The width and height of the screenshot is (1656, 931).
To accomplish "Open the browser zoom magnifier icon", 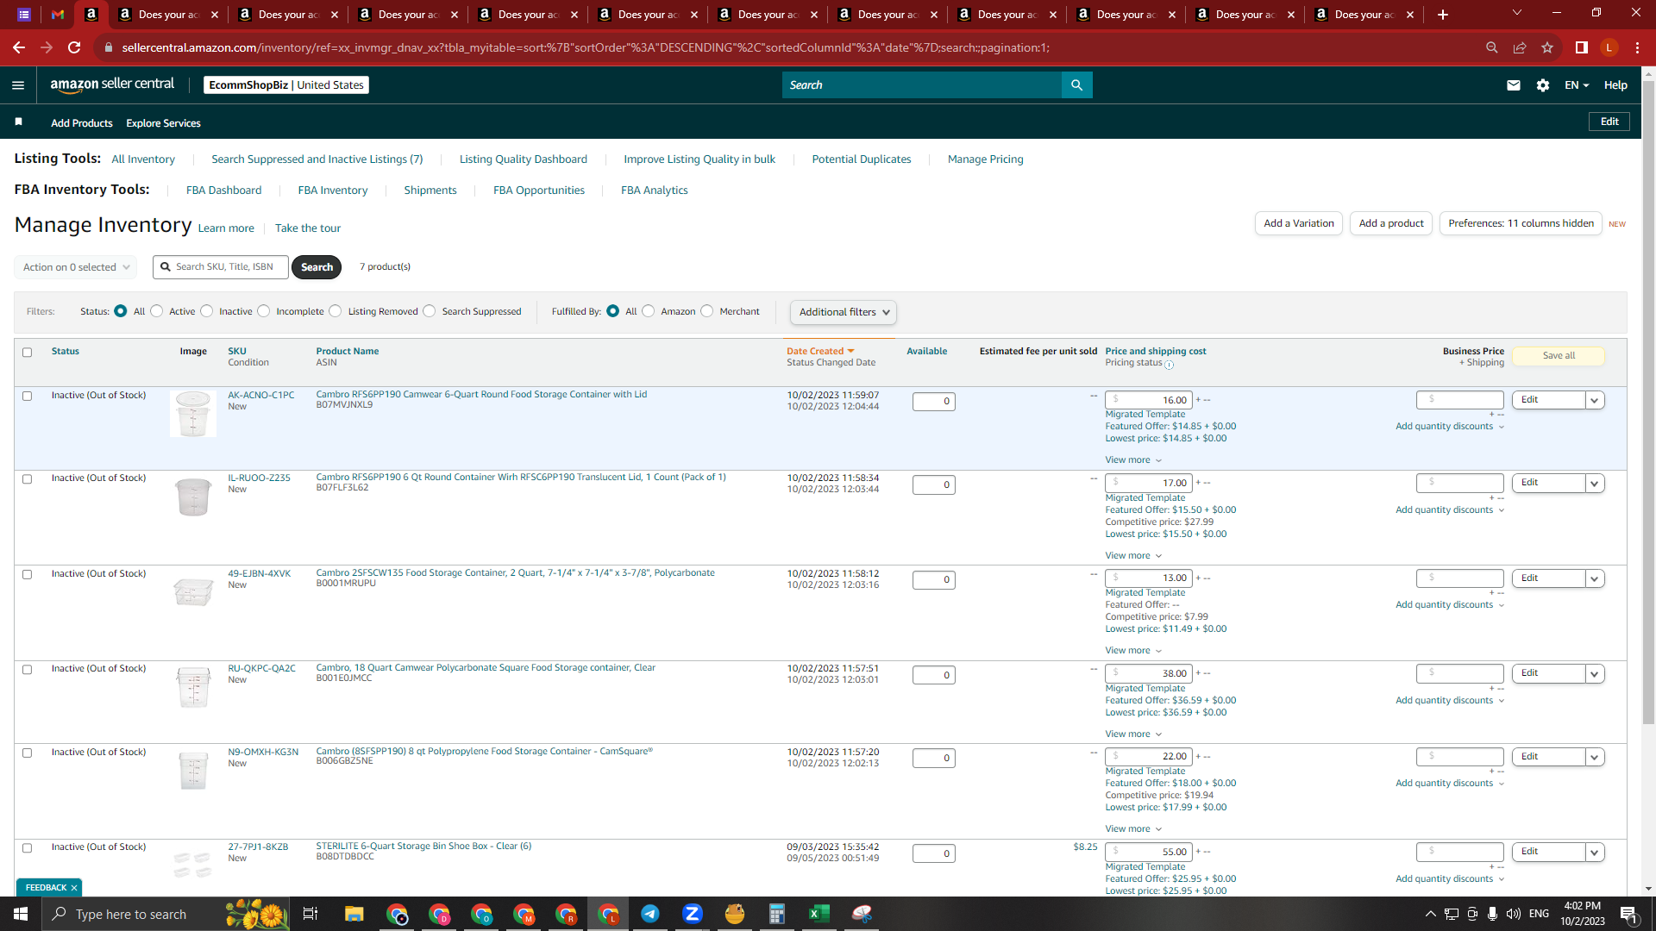I will (1492, 47).
